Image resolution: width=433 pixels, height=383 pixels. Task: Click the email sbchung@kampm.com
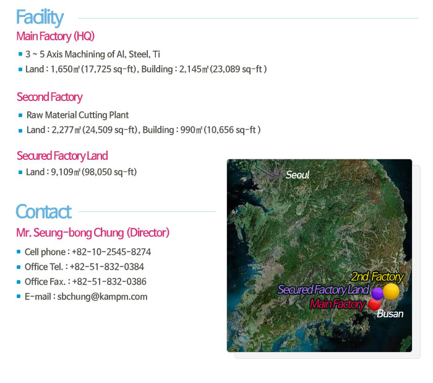[102, 297]
